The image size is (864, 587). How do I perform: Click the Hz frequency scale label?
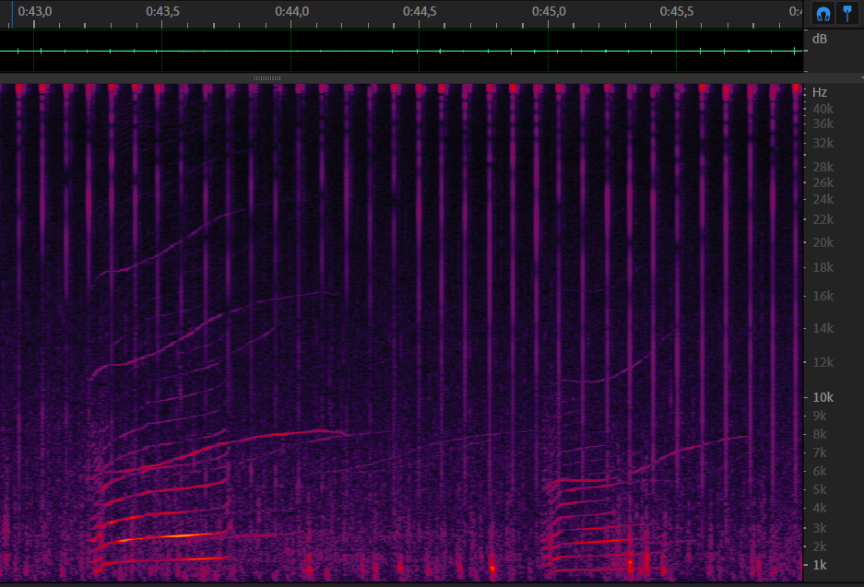(x=819, y=92)
